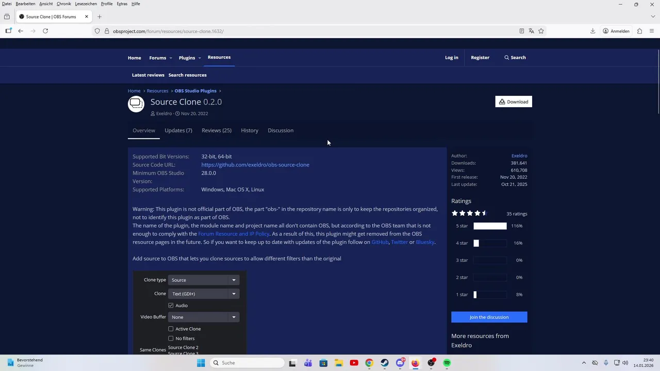Open the Extras menu
The height and width of the screenshot is (371, 660).
(122, 4)
